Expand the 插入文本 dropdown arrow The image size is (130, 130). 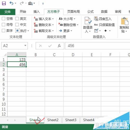click(x=53, y=19)
